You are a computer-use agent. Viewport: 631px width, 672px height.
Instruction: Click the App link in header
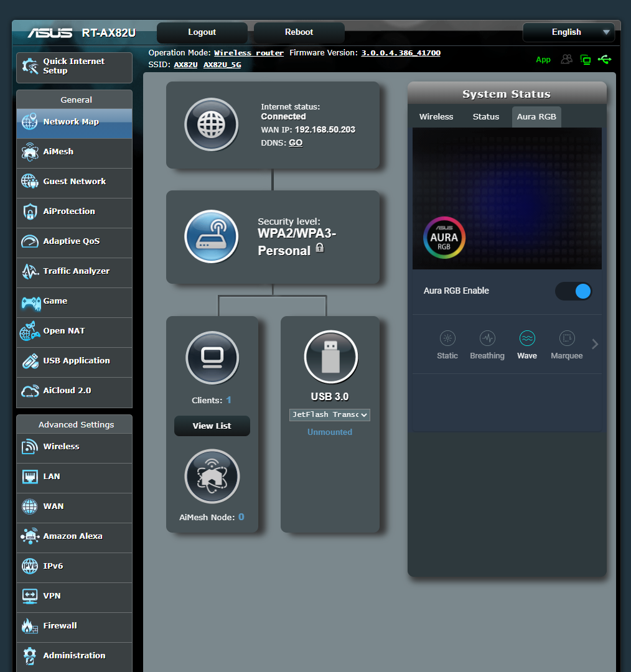[543, 60]
